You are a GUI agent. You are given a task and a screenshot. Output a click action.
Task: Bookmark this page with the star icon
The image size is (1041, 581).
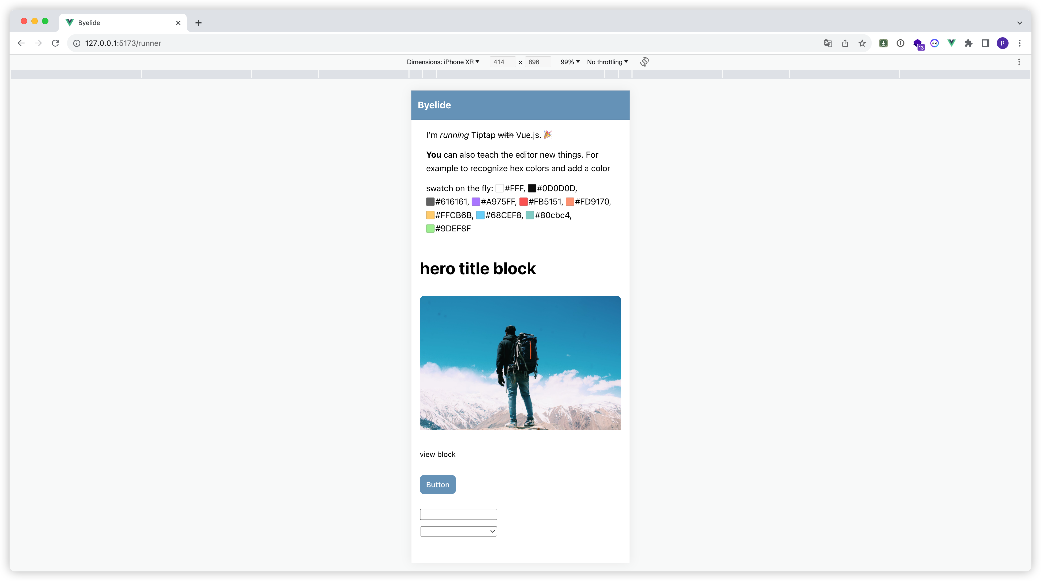862,43
